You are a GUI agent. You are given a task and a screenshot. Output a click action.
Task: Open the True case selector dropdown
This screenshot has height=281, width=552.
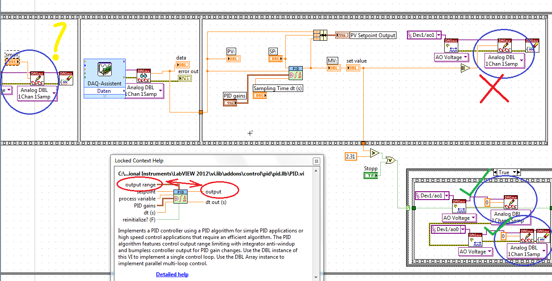(x=514, y=172)
